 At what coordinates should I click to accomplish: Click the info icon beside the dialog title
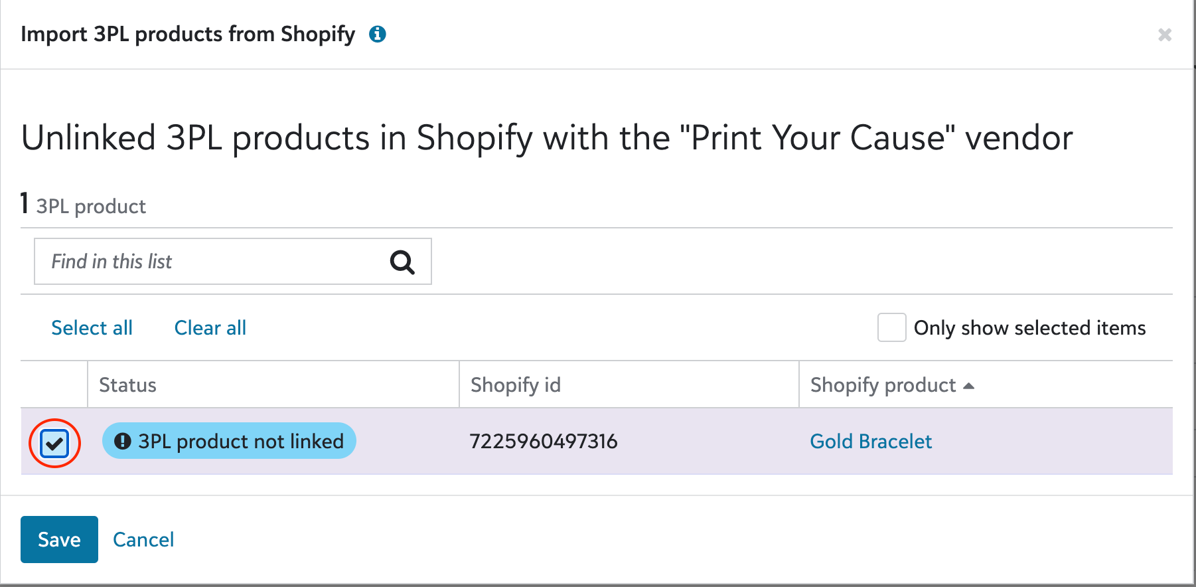pos(378,34)
